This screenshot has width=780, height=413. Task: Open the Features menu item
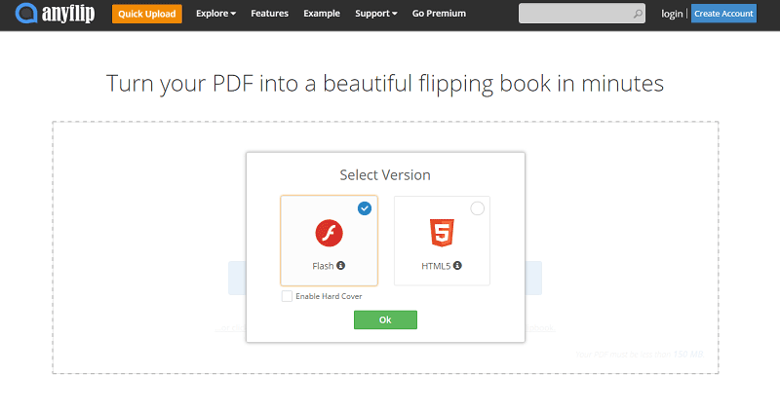click(270, 14)
